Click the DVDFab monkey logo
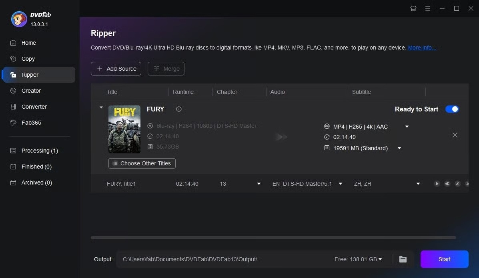 (x=19, y=19)
